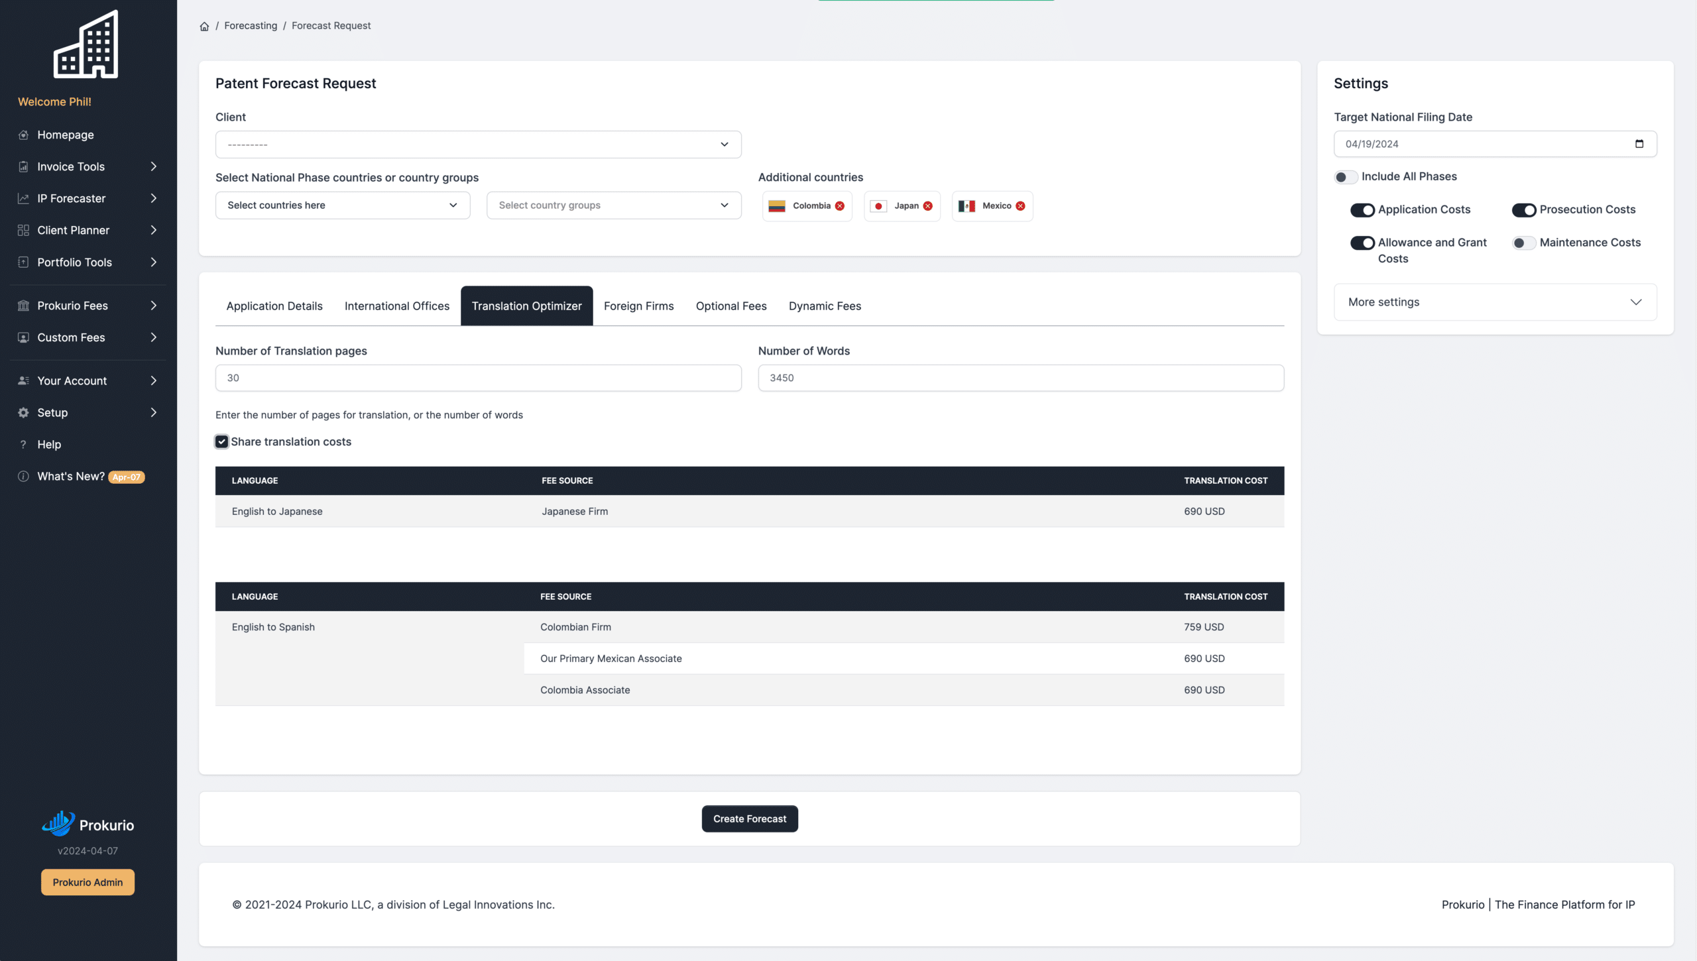Expand Setup submenu chevron
The width and height of the screenshot is (1697, 961).
point(154,413)
